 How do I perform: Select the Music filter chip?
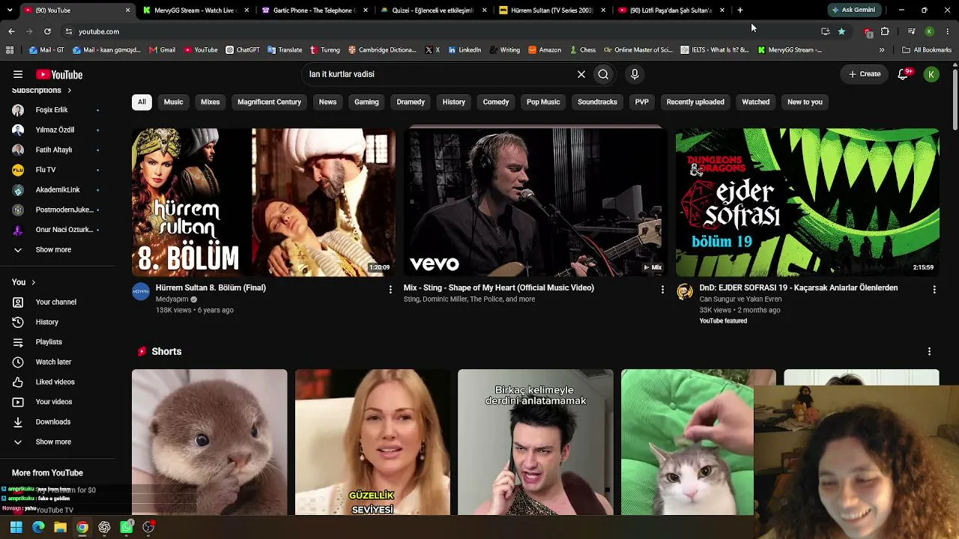click(x=173, y=102)
